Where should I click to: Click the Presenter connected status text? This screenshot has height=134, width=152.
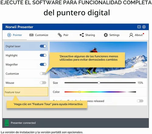click(x=23, y=123)
